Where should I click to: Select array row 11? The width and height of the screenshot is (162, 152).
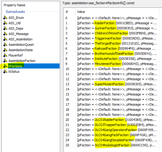point(111,74)
